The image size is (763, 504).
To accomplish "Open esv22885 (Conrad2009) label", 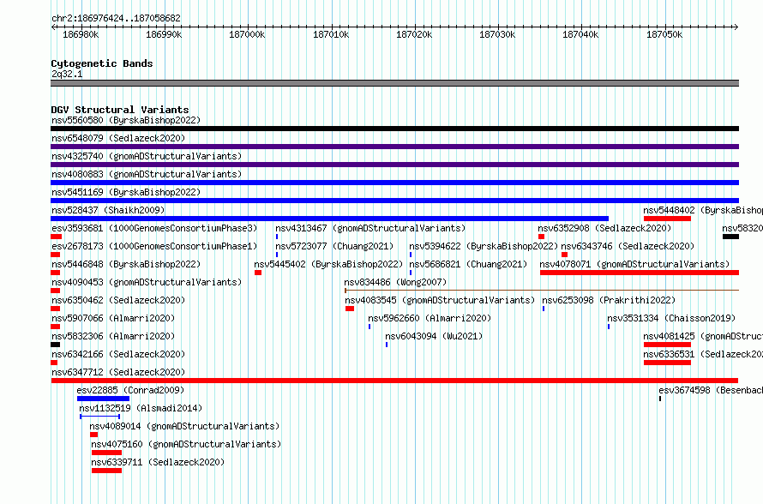I will 130,390.
